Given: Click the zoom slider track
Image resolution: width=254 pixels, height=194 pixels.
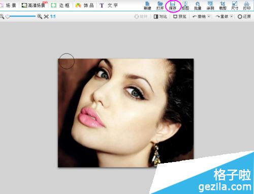Looking at the screenshot, I should (x=21, y=16).
